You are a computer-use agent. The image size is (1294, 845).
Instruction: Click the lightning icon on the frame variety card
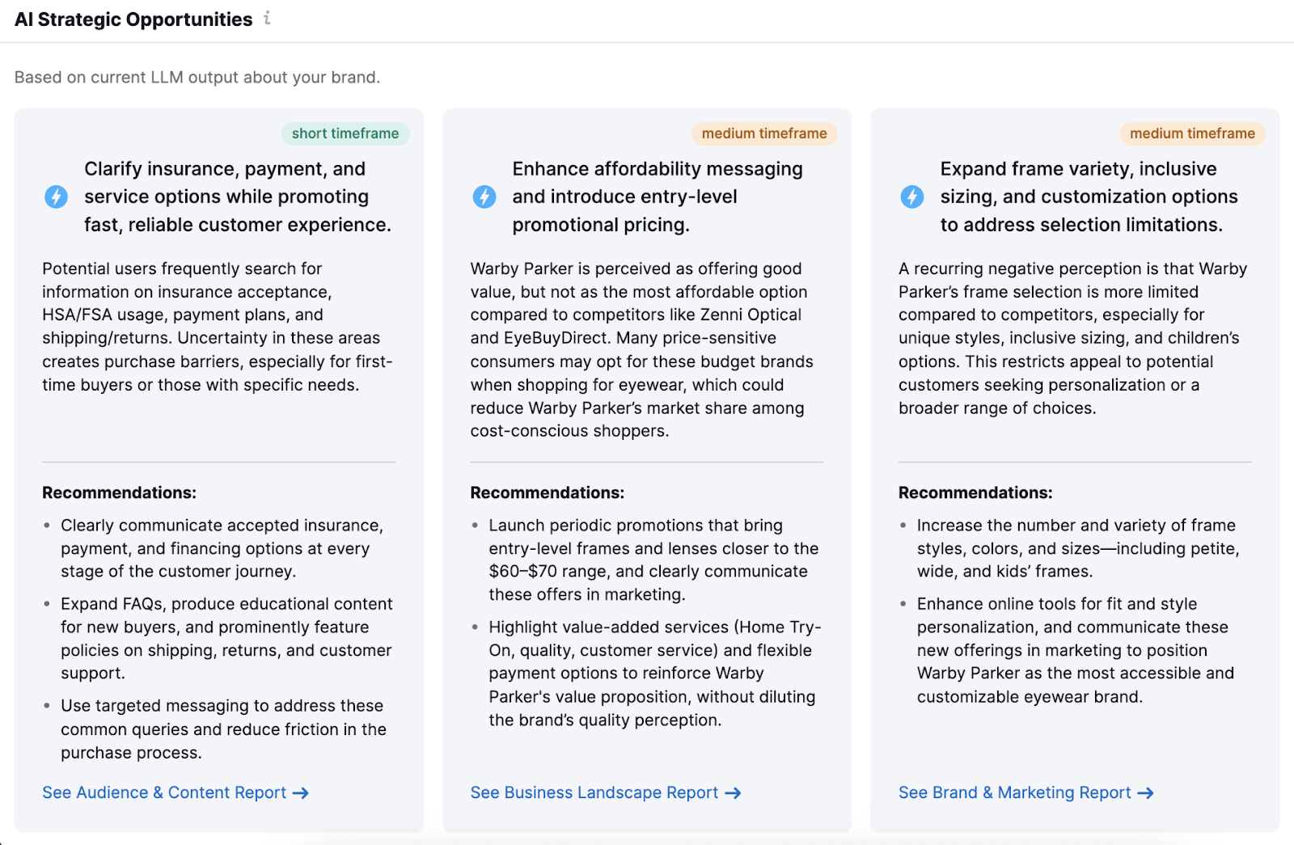pyautogui.click(x=911, y=196)
